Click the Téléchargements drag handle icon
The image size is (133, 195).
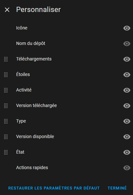6,59
